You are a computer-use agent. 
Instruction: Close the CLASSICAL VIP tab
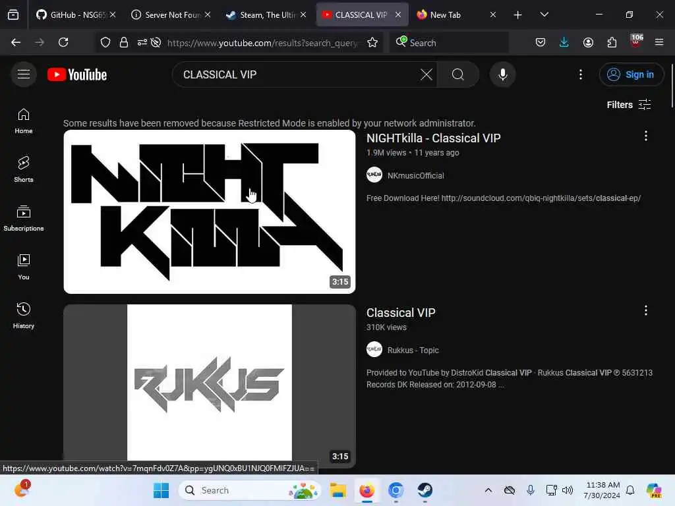[x=398, y=14]
